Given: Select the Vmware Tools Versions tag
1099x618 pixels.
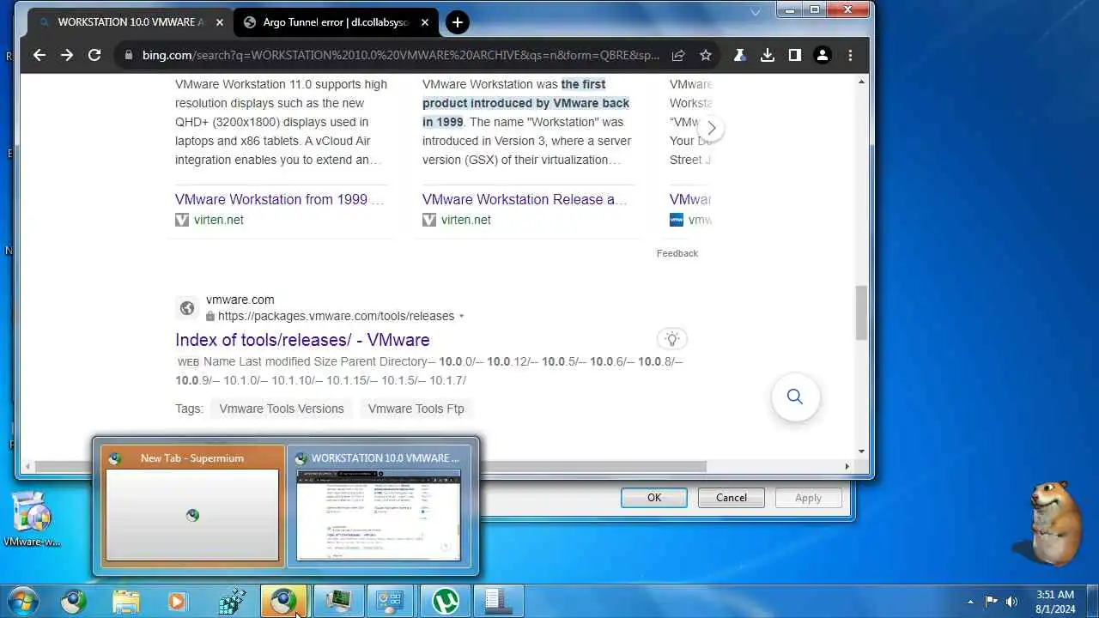Looking at the screenshot, I should point(282,409).
